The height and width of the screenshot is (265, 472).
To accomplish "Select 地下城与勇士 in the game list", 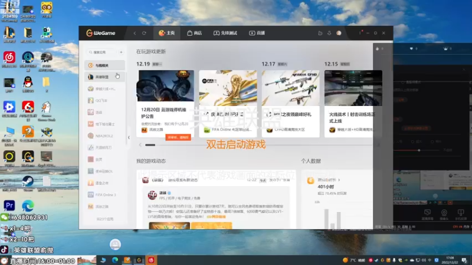I will (x=105, y=124).
